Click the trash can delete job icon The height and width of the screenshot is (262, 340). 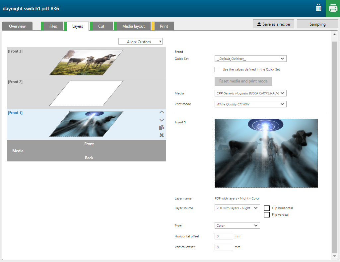click(x=318, y=8)
